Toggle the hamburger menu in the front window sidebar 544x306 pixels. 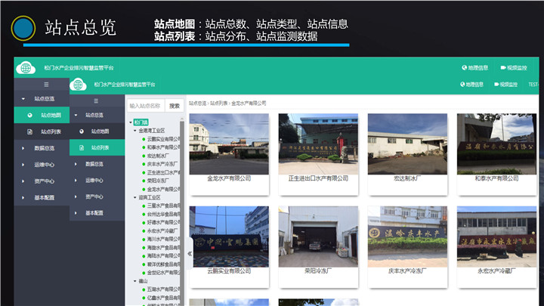pos(96,101)
